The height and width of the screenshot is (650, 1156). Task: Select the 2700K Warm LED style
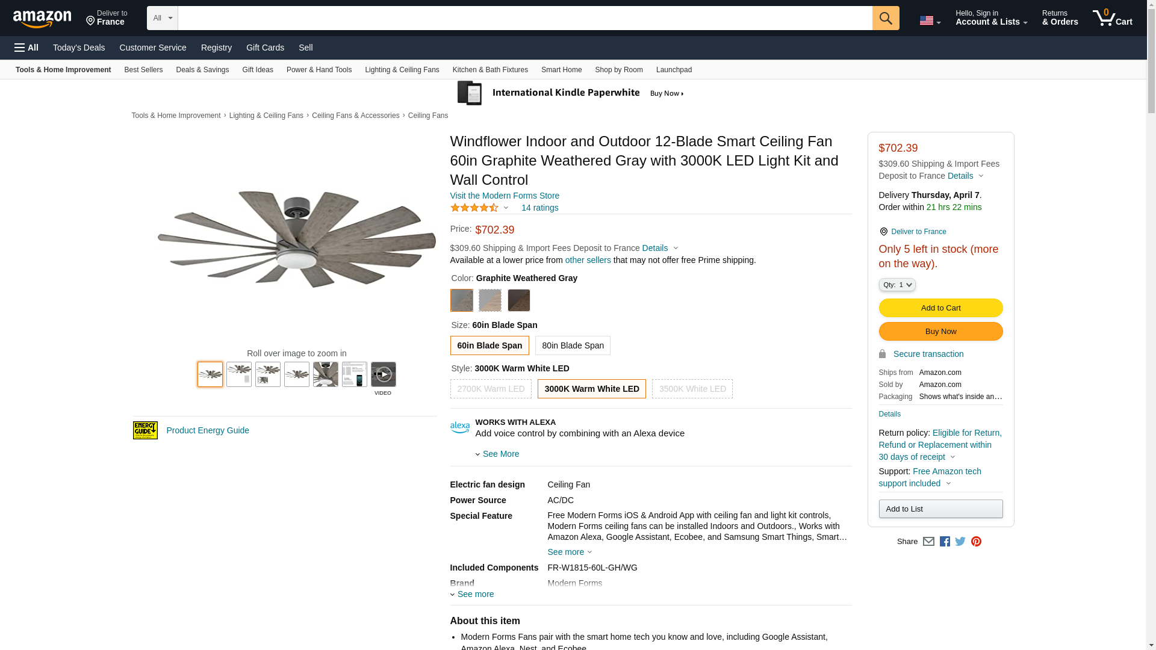point(491,389)
